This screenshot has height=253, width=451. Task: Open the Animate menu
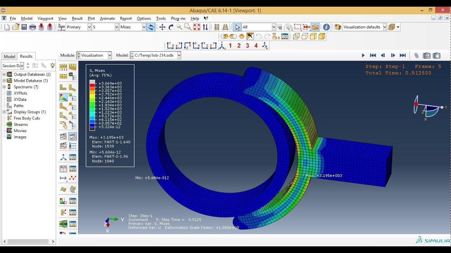pos(107,18)
